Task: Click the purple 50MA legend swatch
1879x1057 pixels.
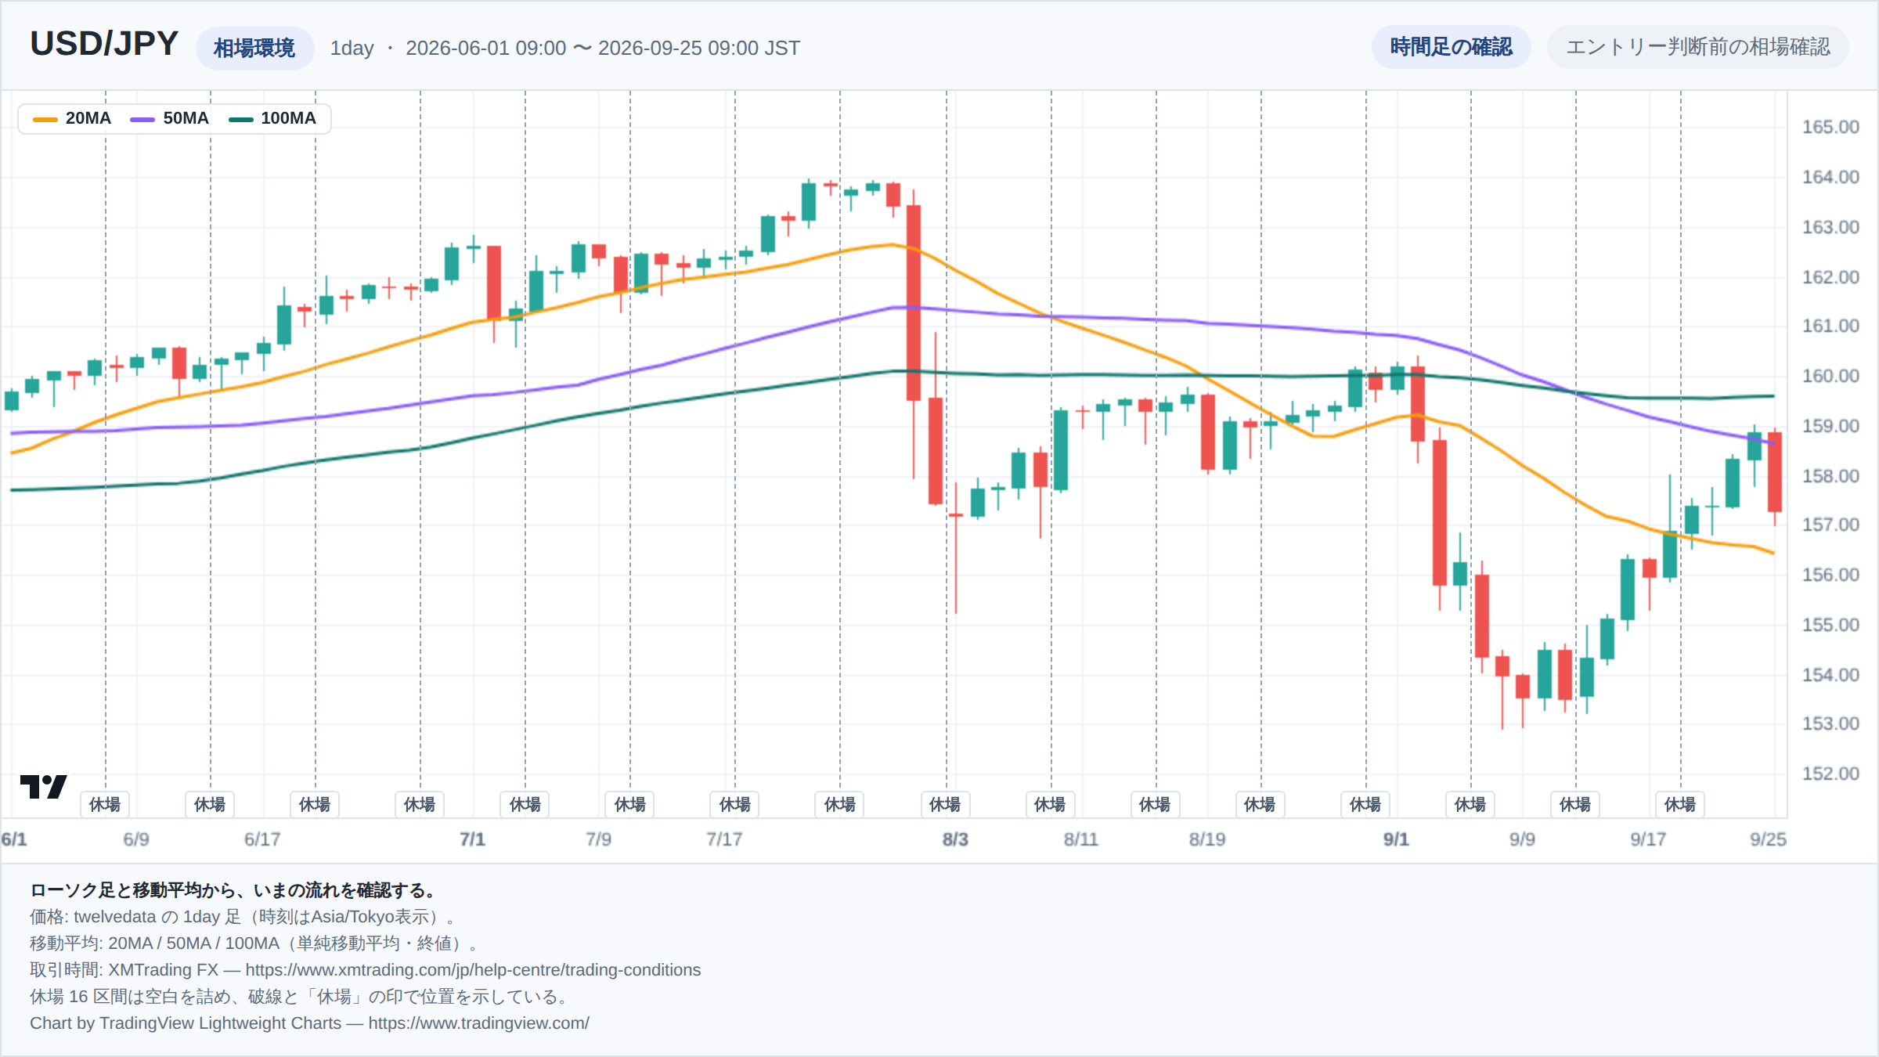Action: [x=142, y=119]
